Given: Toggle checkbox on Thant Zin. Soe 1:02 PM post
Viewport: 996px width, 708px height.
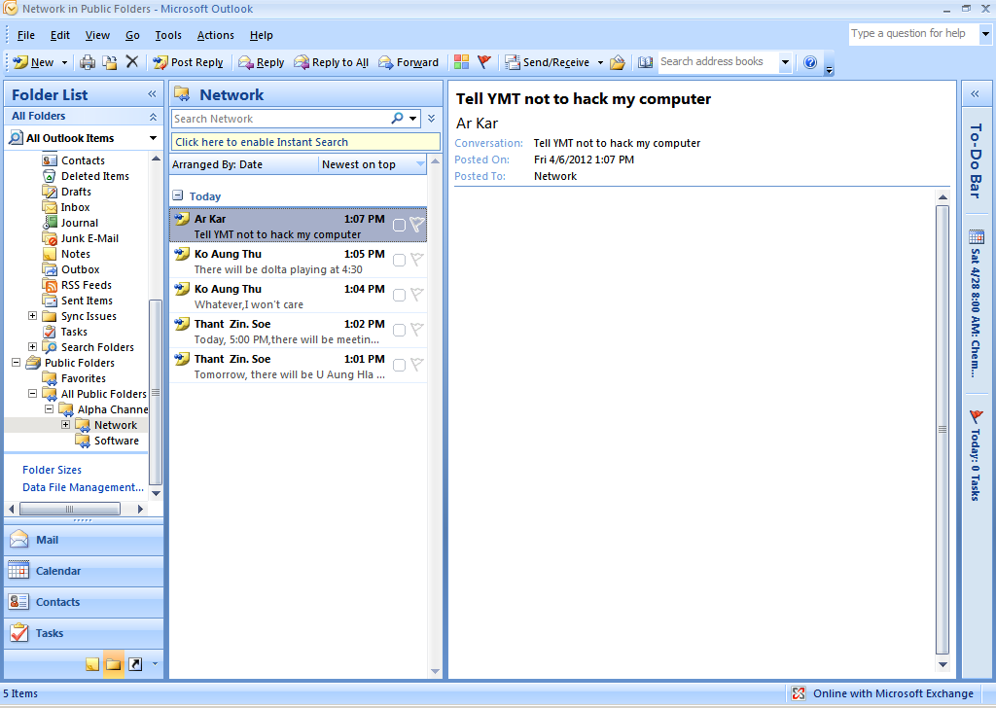Looking at the screenshot, I should (399, 331).
